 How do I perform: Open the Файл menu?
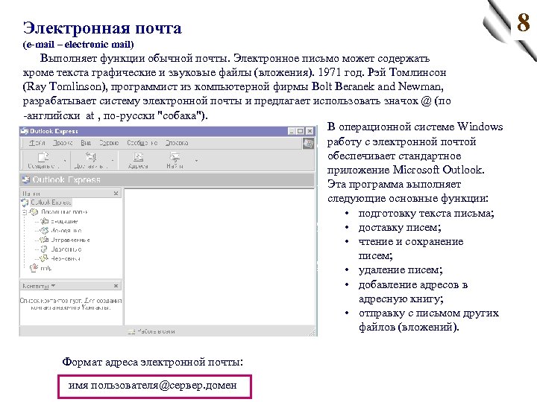[37, 143]
